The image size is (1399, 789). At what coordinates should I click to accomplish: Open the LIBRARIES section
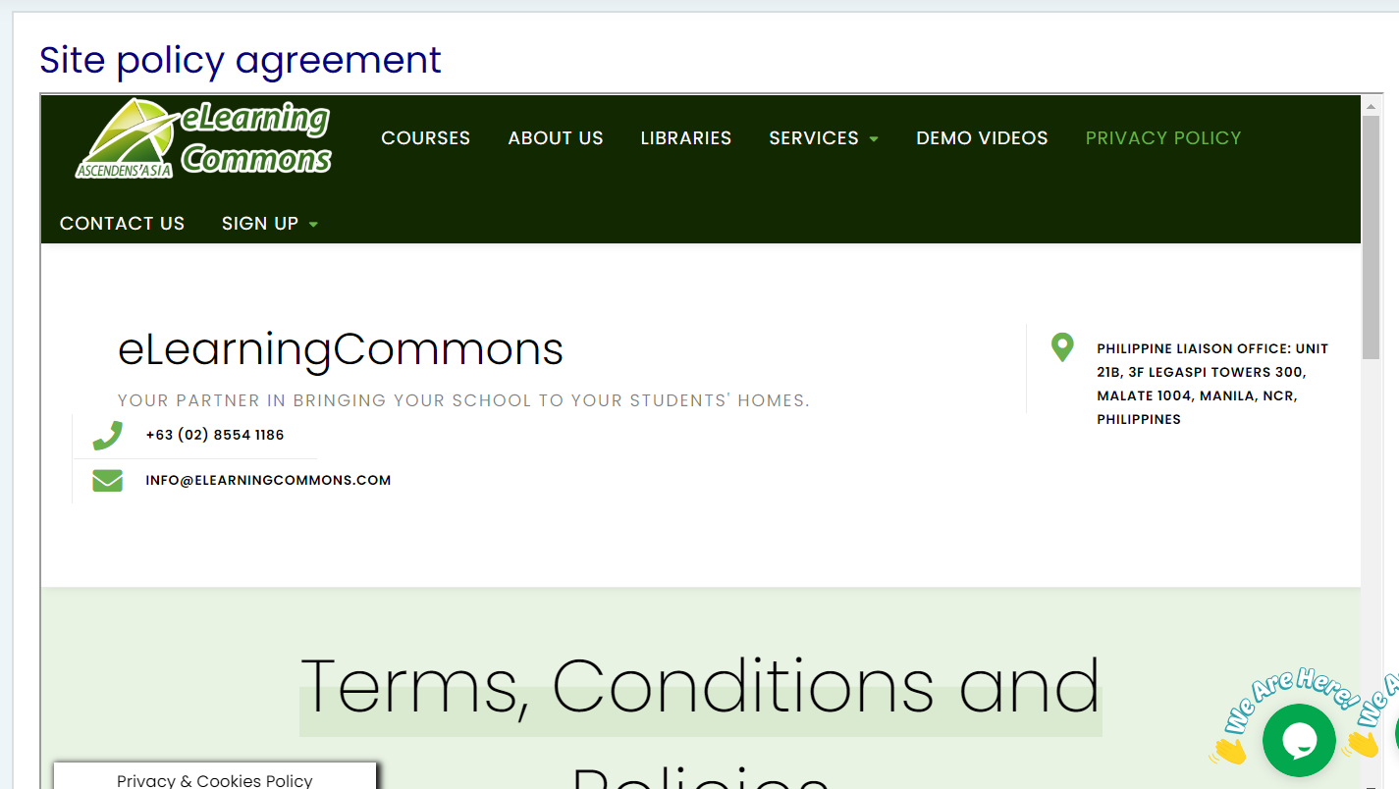[685, 138]
